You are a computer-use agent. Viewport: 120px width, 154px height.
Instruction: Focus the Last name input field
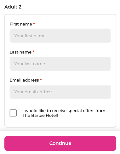(60, 64)
